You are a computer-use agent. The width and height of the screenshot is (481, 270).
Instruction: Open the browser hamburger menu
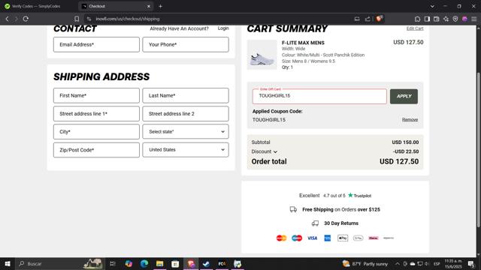(474, 19)
